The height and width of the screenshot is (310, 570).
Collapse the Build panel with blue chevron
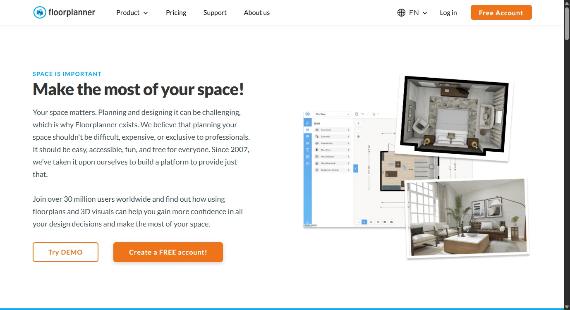tap(355, 168)
